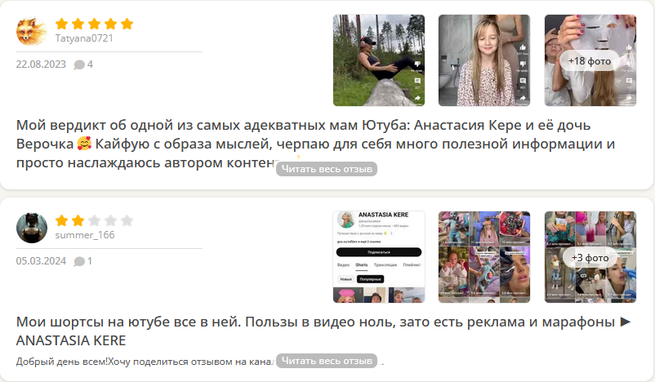
Task: Open ANASTASIA KERE channel screenshot thumbnail
Action: [x=379, y=257]
